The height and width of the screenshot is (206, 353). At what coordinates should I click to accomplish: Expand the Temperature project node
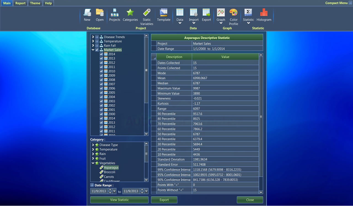coord(93,41)
